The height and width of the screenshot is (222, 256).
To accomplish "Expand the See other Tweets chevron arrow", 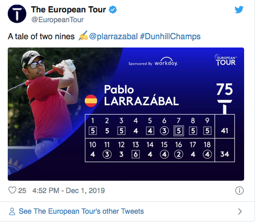I will pyautogui.click(x=240, y=211).
